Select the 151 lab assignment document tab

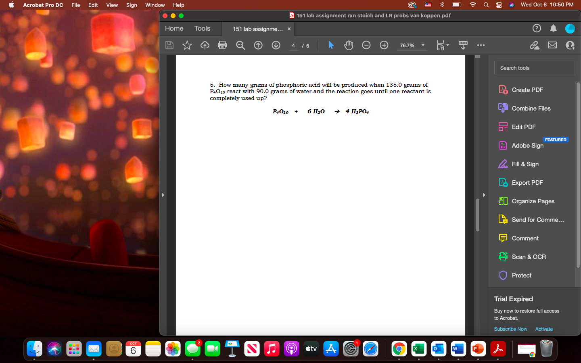coord(257,29)
